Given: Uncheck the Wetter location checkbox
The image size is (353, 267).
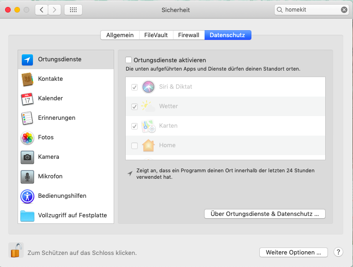Looking at the screenshot, I should click(135, 106).
